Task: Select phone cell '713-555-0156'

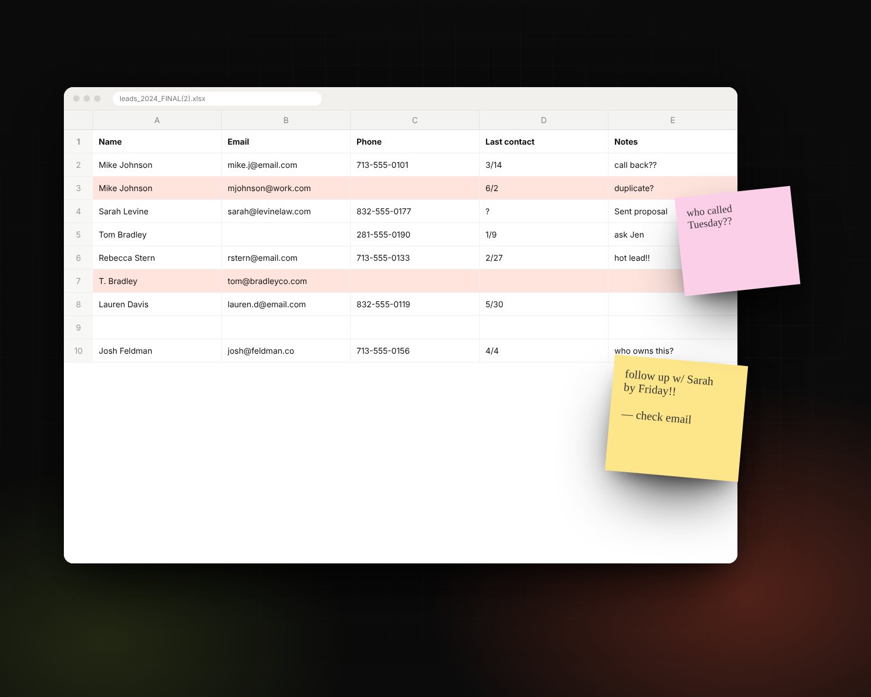Action: (415, 351)
